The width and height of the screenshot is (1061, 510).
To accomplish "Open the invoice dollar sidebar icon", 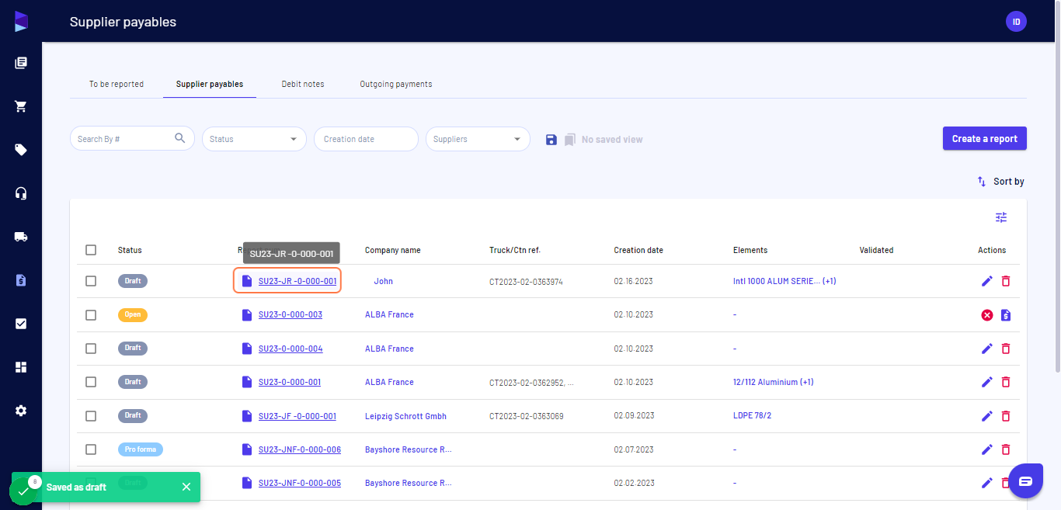I will click(x=21, y=280).
